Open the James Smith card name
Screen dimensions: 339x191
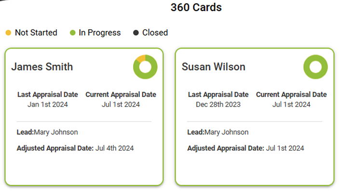click(42, 67)
